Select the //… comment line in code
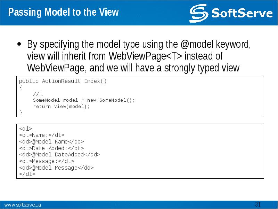Screen dimensions: 278x209 38,94
